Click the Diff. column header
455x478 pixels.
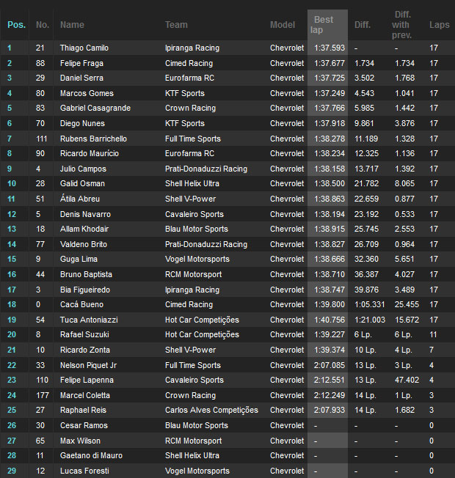[363, 25]
